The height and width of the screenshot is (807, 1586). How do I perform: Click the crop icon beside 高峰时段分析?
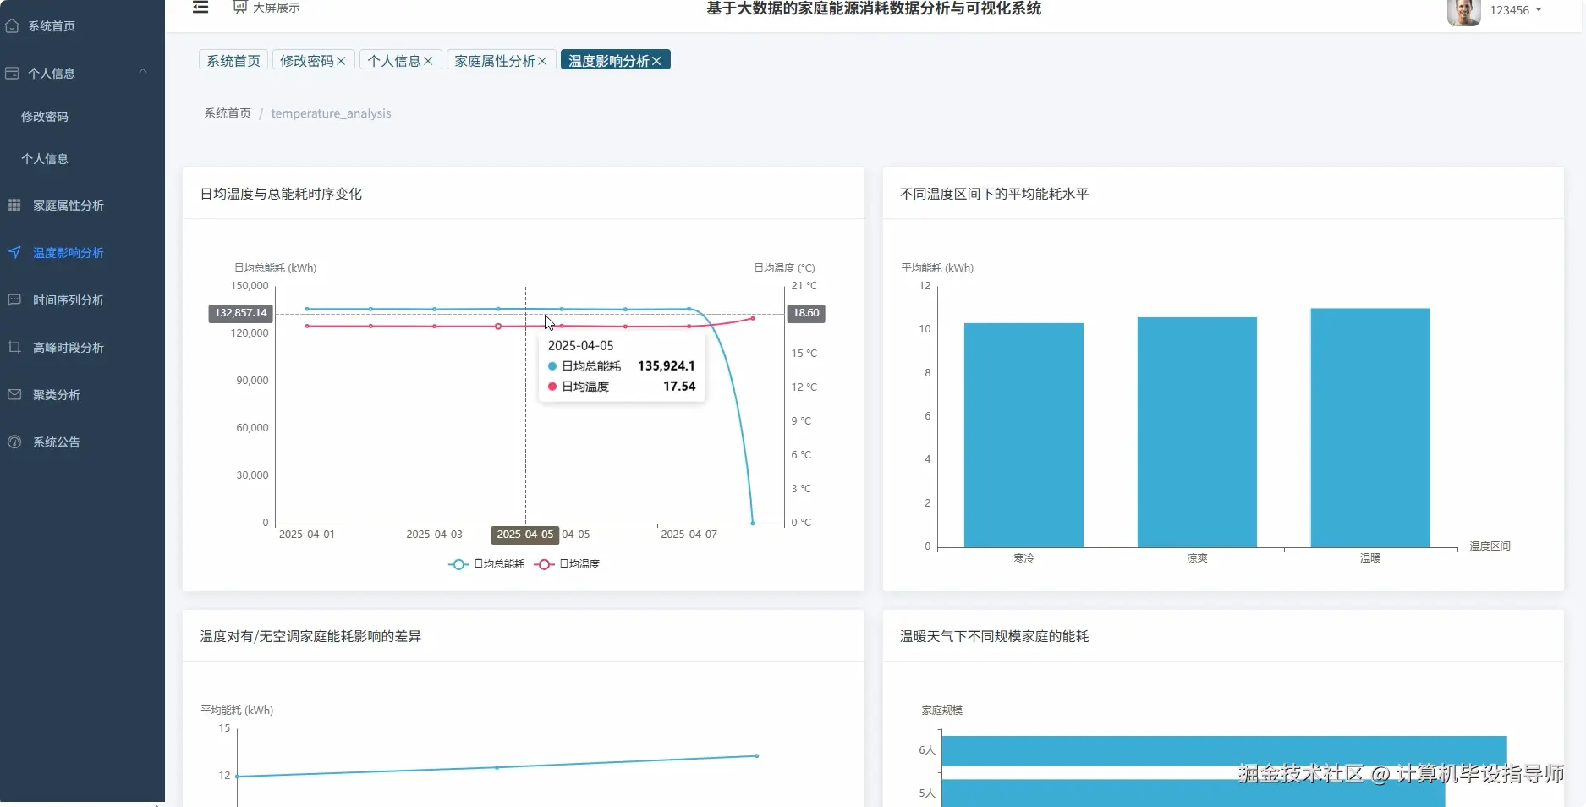click(14, 347)
